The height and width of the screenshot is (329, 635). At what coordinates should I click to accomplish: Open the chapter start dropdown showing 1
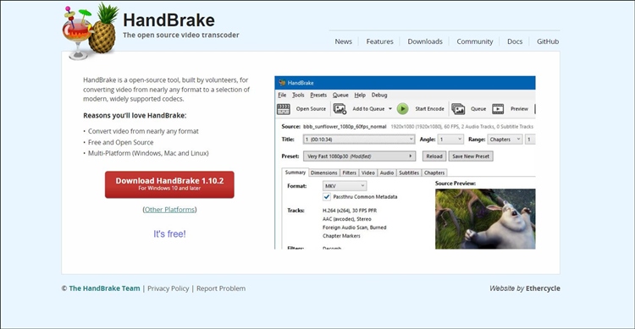530,140
